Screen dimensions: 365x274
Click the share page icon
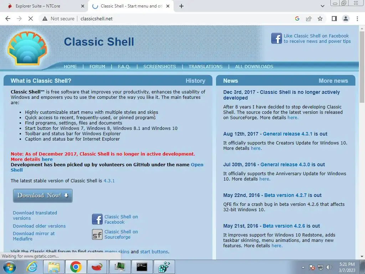click(309, 19)
